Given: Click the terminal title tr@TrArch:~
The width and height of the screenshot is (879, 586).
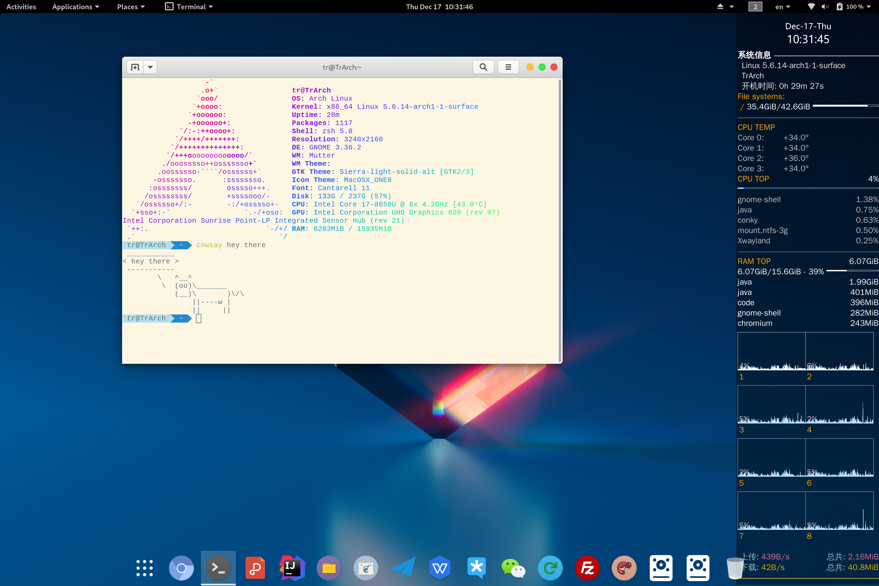Looking at the screenshot, I should coord(342,67).
